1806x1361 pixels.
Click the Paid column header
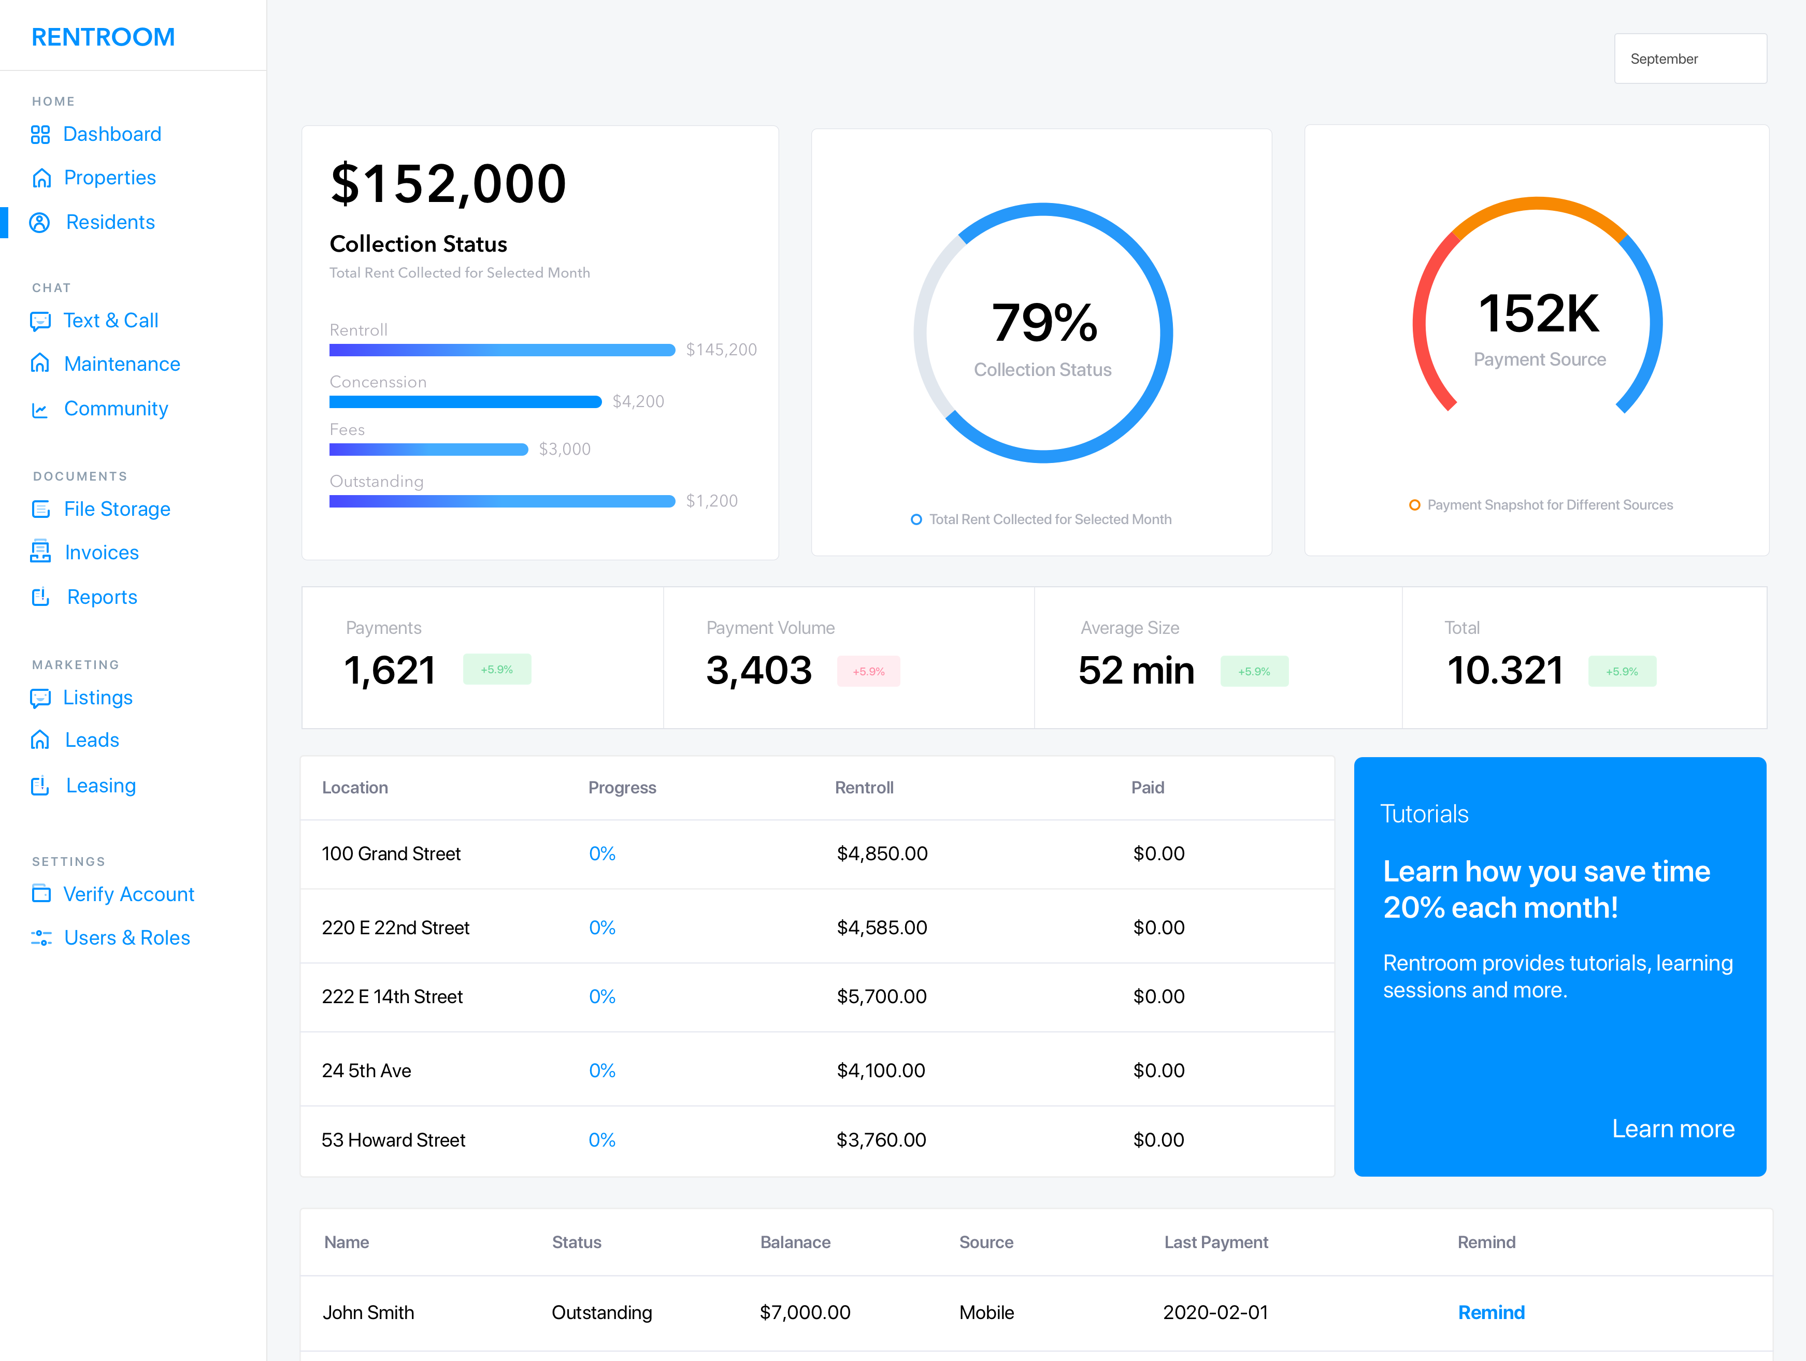coord(1147,787)
